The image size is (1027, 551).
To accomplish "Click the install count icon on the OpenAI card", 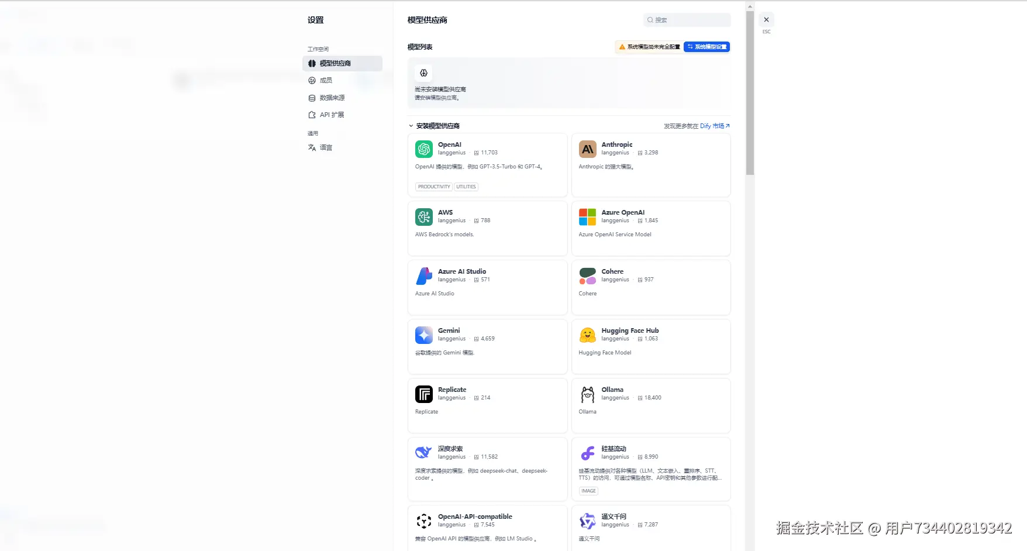I will coord(476,153).
